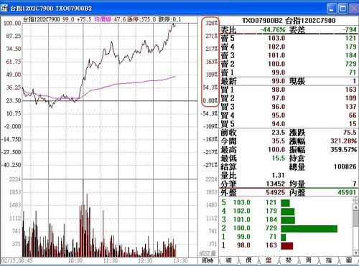Screen dimensions: 359x266
Task: Click the 總量 value 100826
Action: [345, 167]
